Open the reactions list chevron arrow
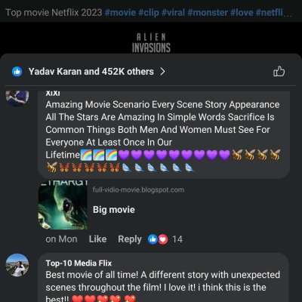 point(163,72)
